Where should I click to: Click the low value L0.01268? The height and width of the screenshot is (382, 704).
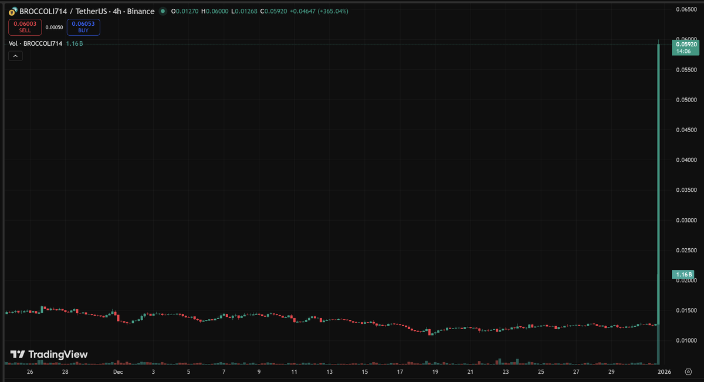(245, 12)
